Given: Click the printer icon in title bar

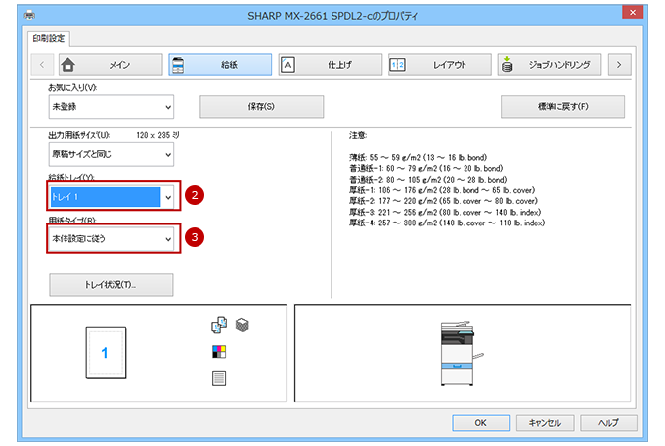Looking at the screenshot, I should pyautogui.click(x=29, y=16).
